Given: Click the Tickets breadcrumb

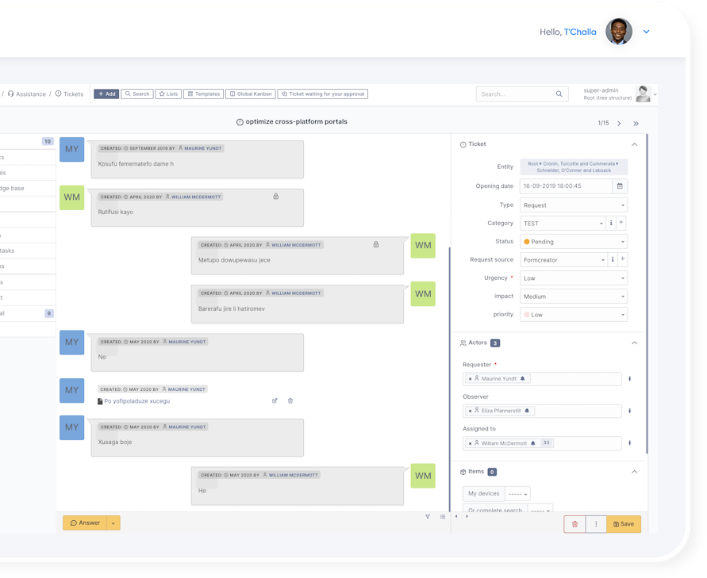Looking at the screenshot, I should coord(70,94).
